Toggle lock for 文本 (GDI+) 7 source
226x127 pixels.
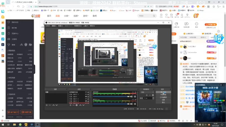click(88, 94)
